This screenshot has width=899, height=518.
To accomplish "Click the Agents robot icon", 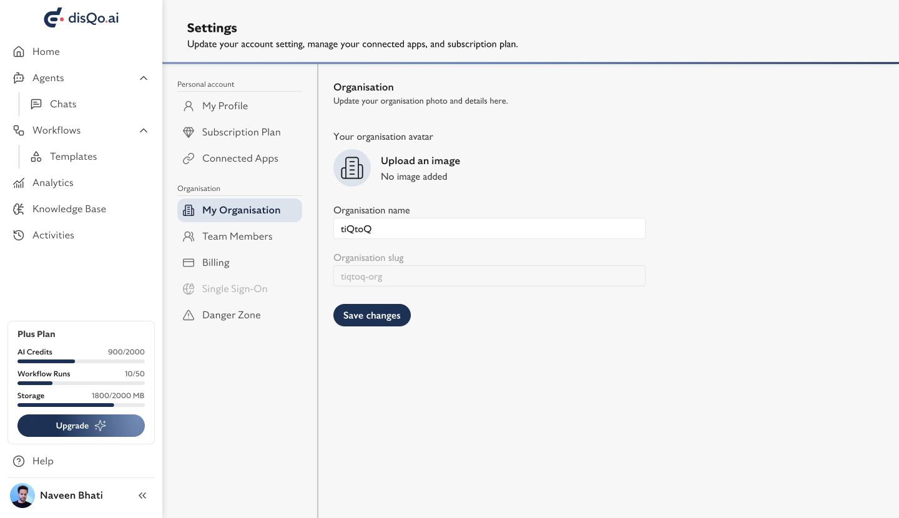I will (x=19, y=78).
